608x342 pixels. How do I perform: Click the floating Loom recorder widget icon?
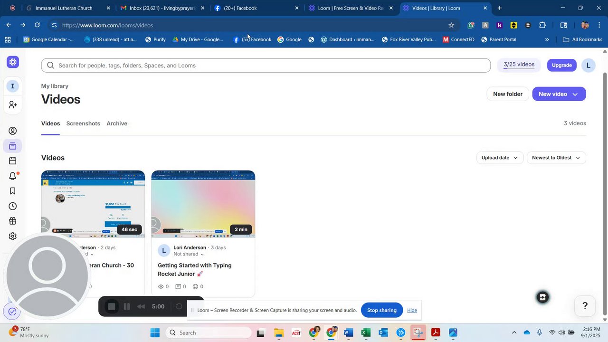pyautogui.click(x=542, y=297)
